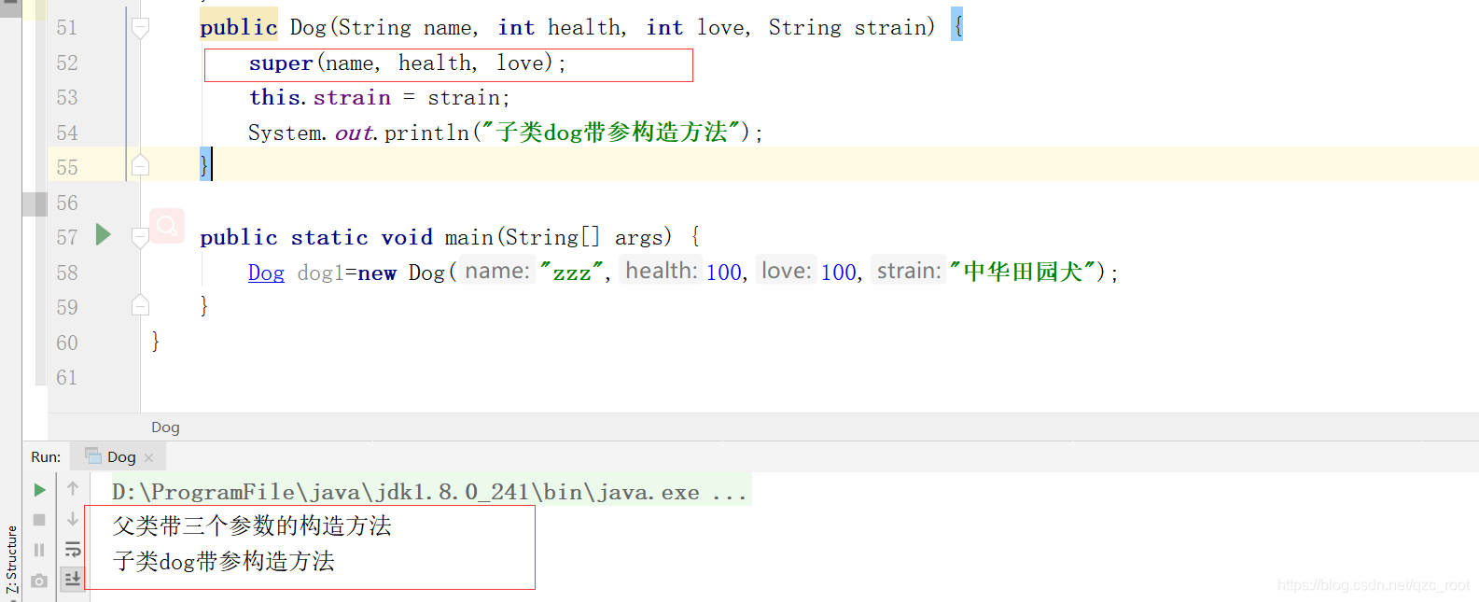
Task: Click the green run gutter icon beside main
Action: (104, 235)
